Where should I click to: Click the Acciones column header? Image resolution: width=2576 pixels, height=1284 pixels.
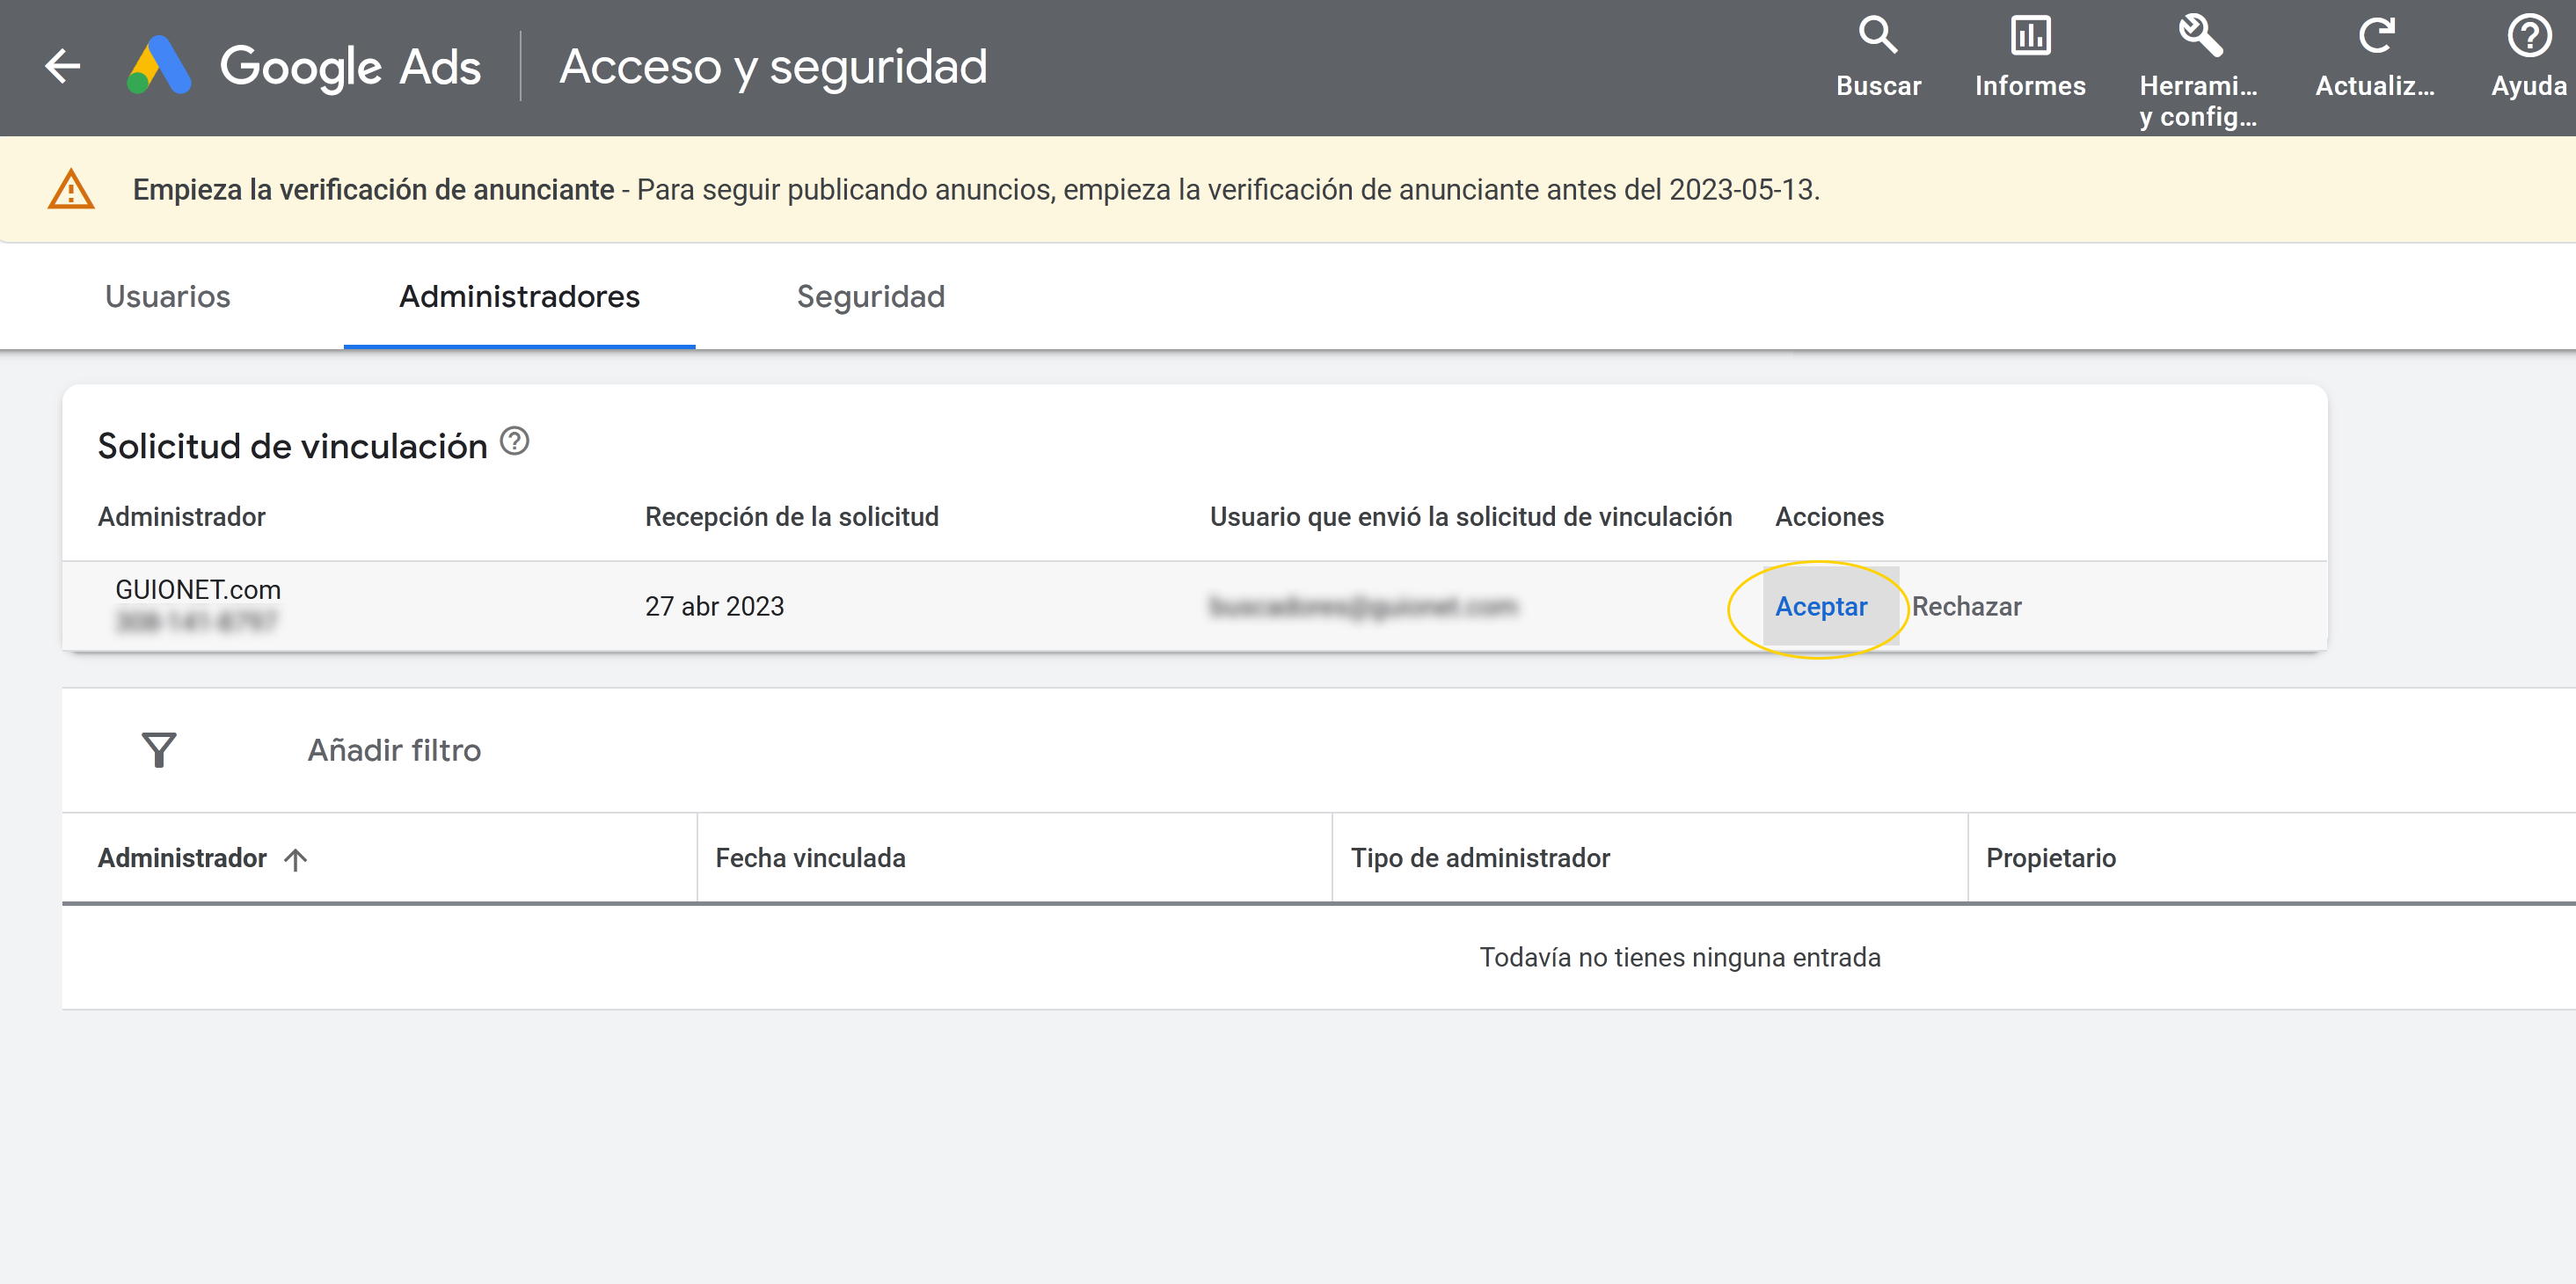[1829, 517]
